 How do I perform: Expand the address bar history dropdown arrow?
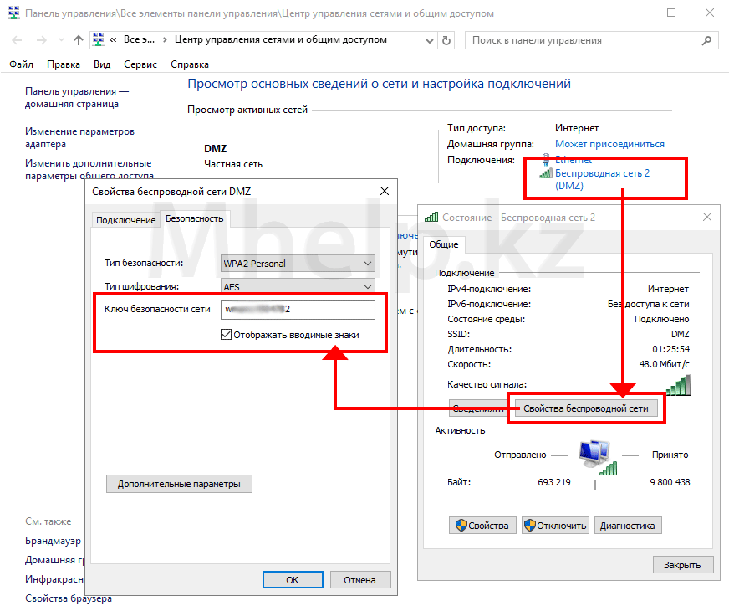[429, 40]
